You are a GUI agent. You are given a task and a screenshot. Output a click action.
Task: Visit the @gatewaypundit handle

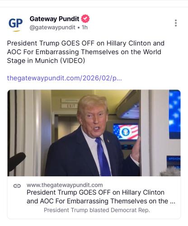pyautogui.click(x=52, y=28)
